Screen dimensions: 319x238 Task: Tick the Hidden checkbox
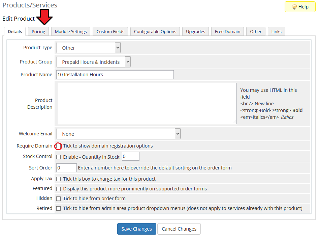[58, 199]
